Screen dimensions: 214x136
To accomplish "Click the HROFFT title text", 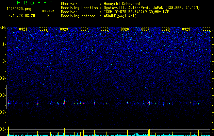I will click(35, 3).
